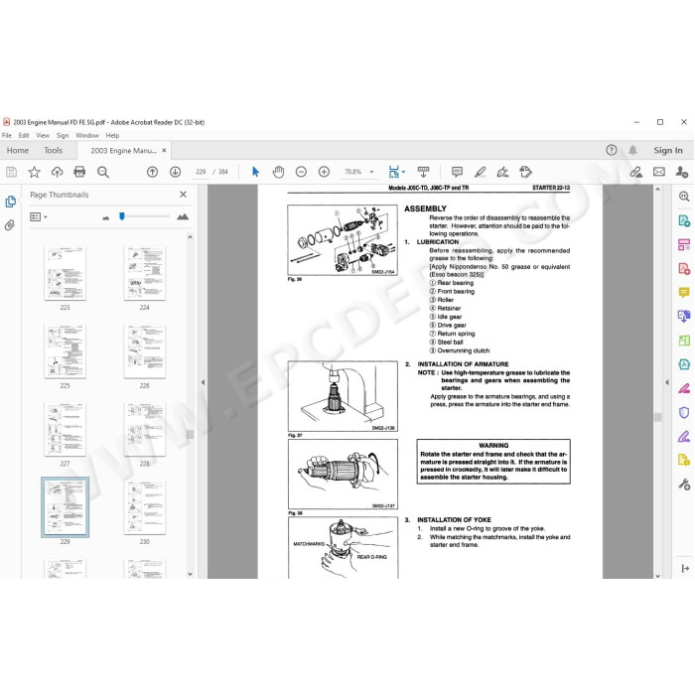Share a link to the file

[636, 172]
